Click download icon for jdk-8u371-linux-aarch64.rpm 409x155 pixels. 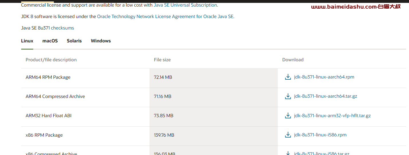click(288, 77)
